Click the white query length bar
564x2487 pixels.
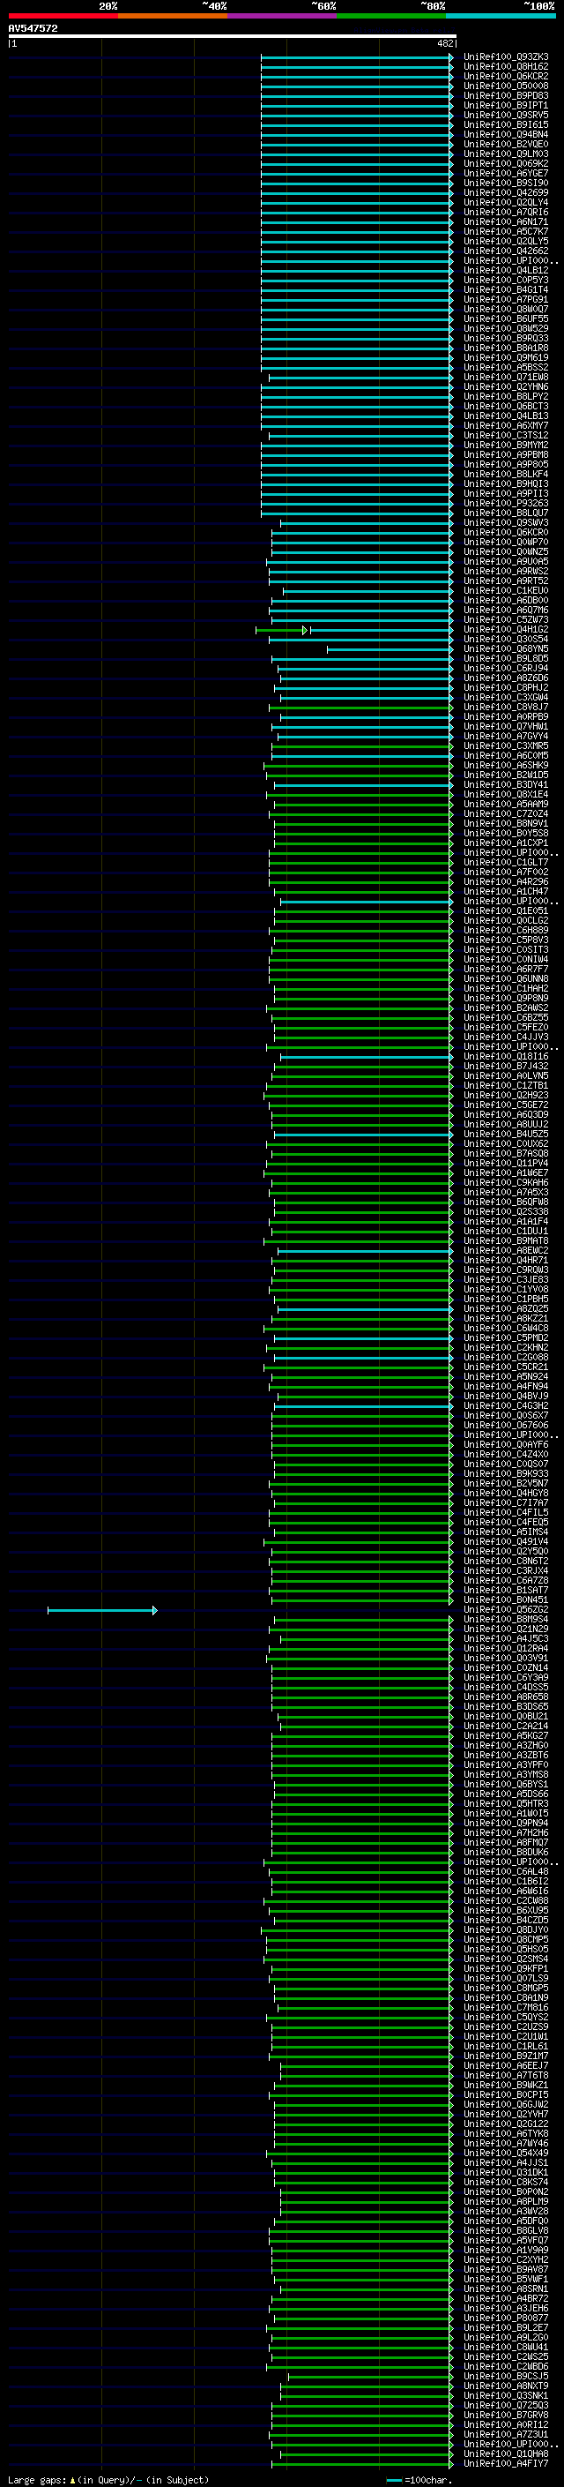233,37
